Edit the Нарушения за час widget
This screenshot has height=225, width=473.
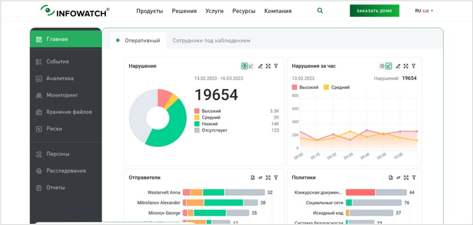tap(398, 66)
